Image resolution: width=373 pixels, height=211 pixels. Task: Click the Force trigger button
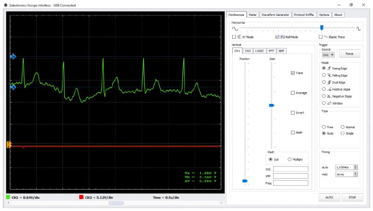point(349,54)
